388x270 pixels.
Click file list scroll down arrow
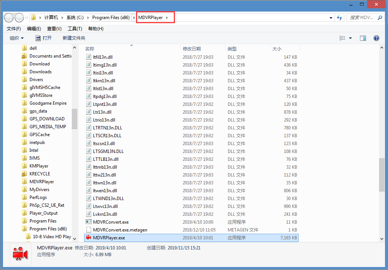pos(382,239)
